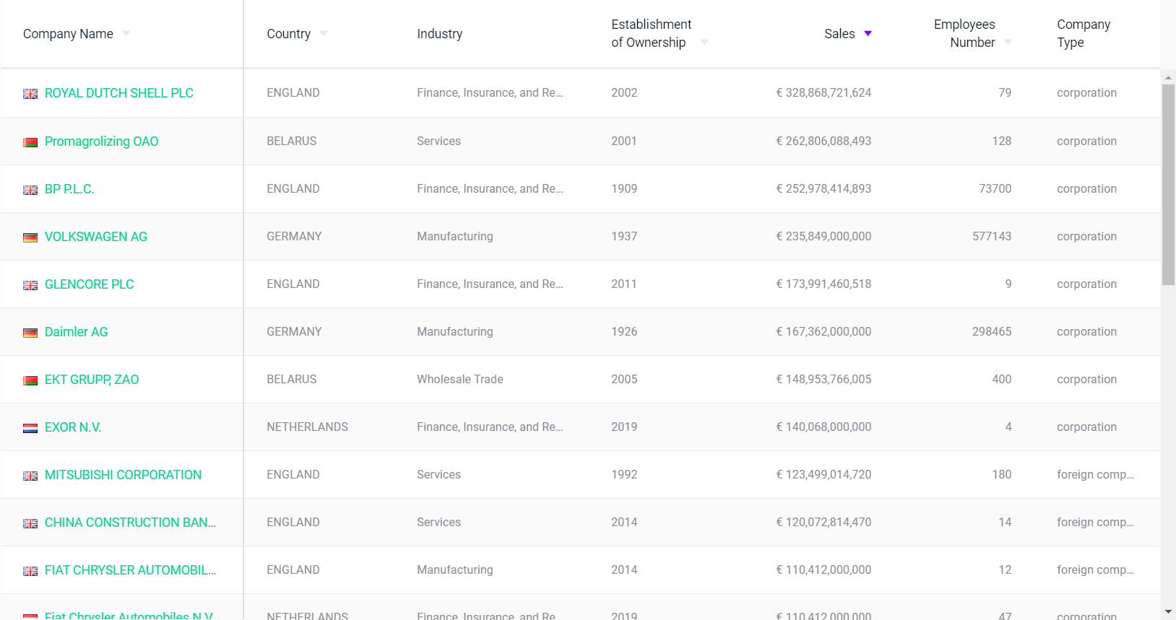Open the CHINA CONSTRUCTION BAN... company link
Viewport: 1176px width, 620px height.
pos(130,523)
